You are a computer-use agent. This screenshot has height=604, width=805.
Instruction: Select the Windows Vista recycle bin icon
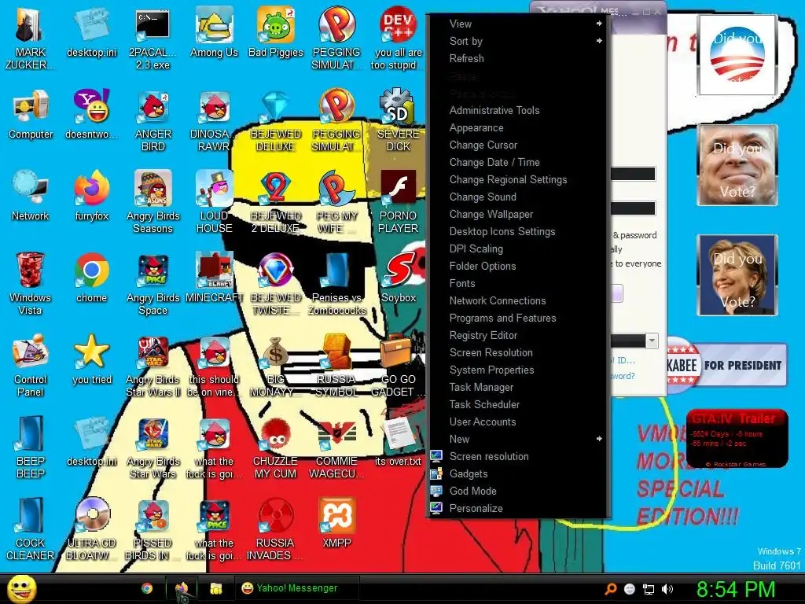31,283
